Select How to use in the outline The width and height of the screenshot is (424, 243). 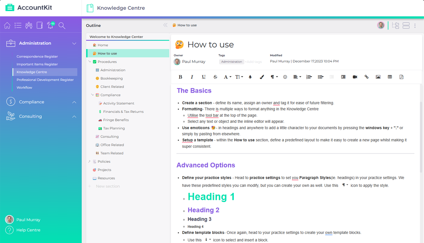coord(128,53)
